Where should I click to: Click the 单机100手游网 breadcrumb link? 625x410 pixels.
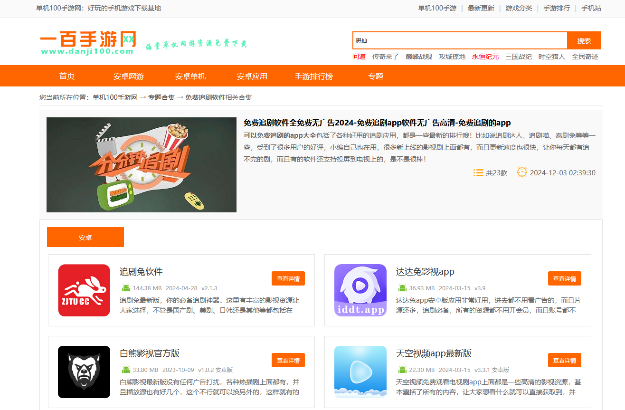point(115,97)
